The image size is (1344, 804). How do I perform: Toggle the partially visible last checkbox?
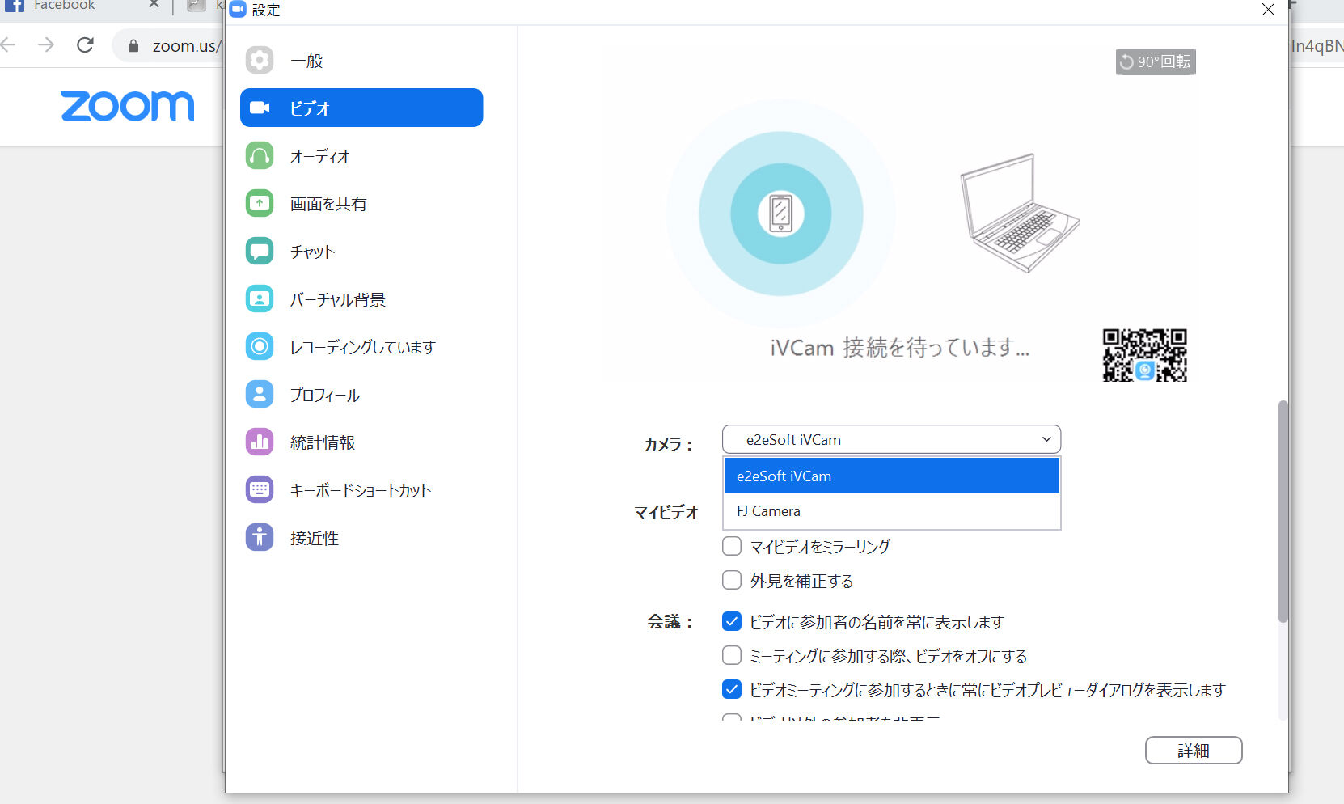point(732,717)
